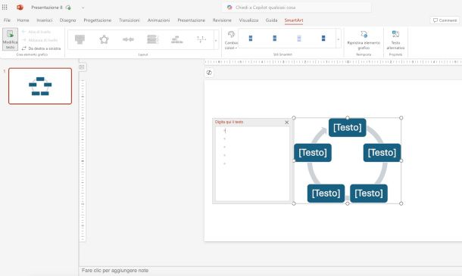The width and height of the screenshot is (462, 276).
Task: Switch to the Animazioni tab
Action: coord(158,20)
